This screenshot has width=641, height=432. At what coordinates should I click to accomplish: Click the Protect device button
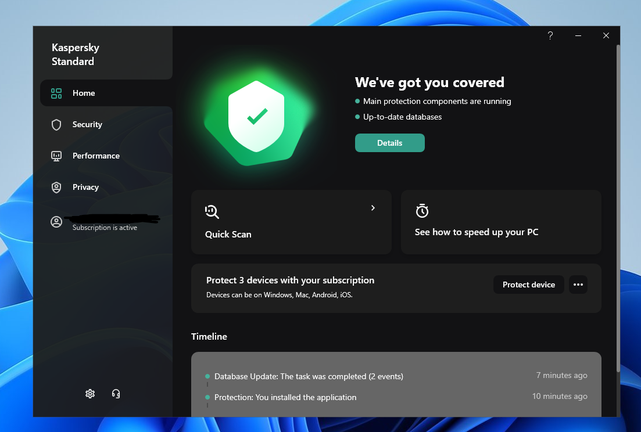(529, 285)
